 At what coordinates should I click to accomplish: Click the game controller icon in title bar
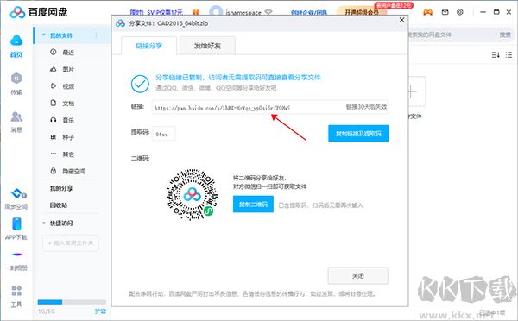(x=428, y=12)
